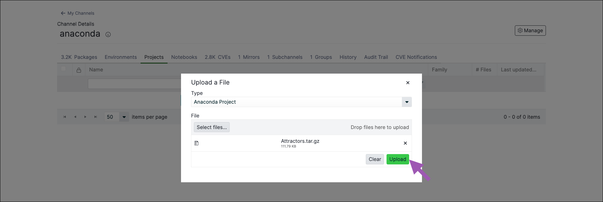The height and width of the screenshot is (202, 603).
Task: Click the Drop files here to upload area
Action: pyautogui.click(x=380, y=127)
